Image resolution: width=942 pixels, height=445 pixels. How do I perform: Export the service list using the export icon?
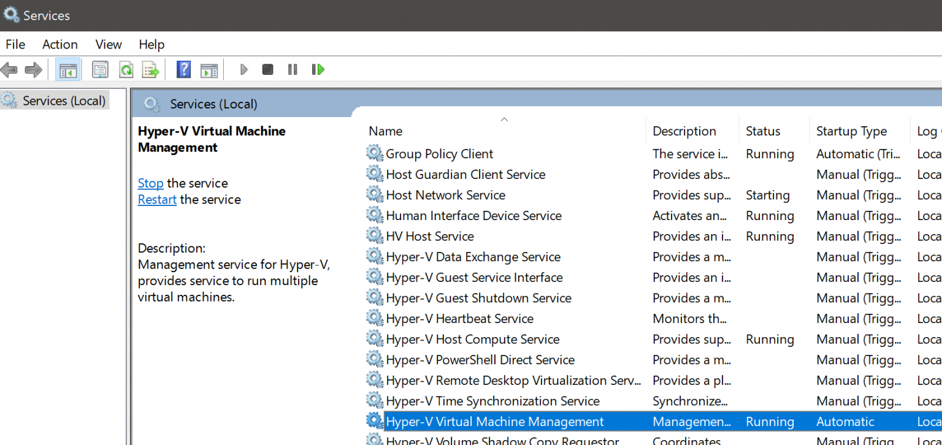150,69
